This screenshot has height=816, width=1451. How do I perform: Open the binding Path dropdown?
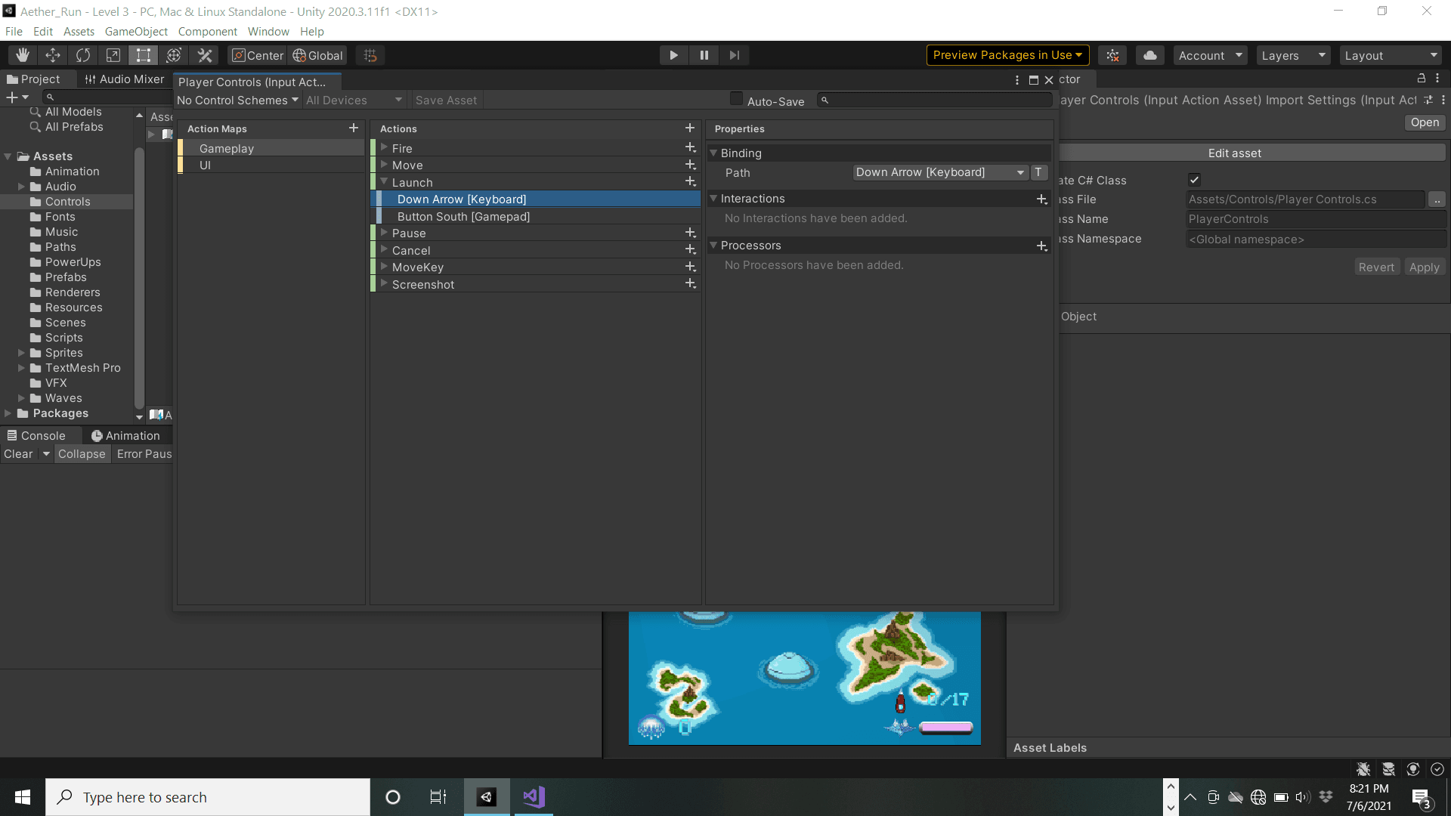coord(940,172)
